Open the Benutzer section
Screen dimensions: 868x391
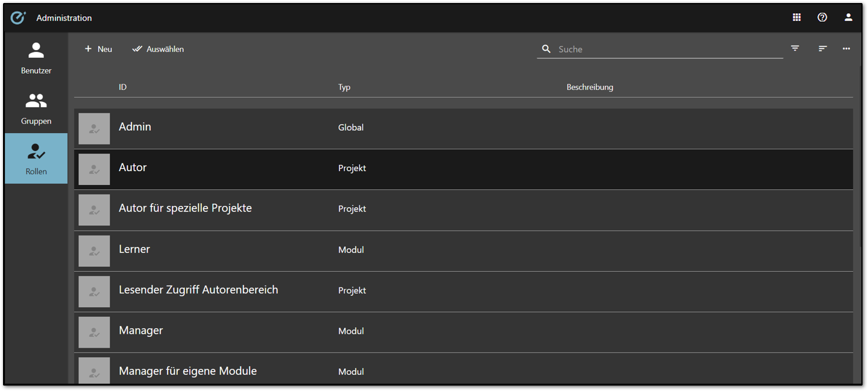pos(36,58)
